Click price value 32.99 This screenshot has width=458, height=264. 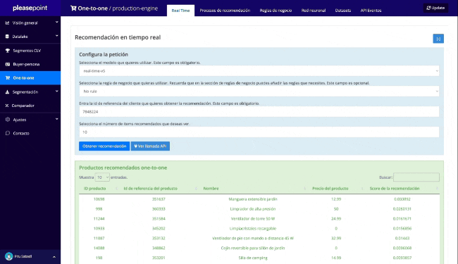click(336, 239)
